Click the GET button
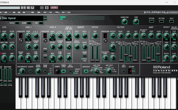 [x=41, y=23]
